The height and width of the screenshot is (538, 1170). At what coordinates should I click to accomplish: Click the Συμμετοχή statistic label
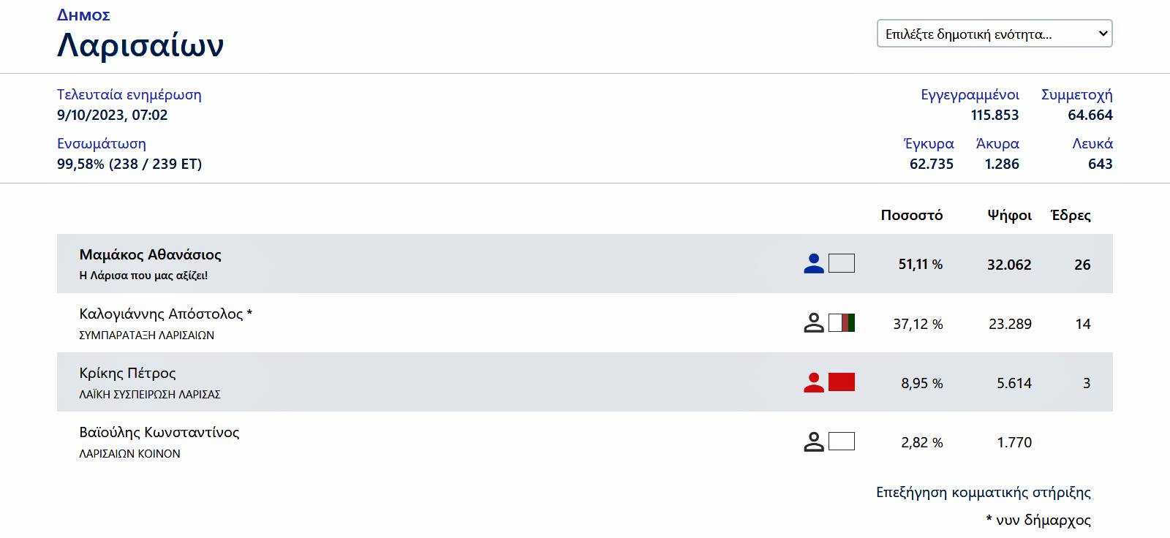[1076, 94]
